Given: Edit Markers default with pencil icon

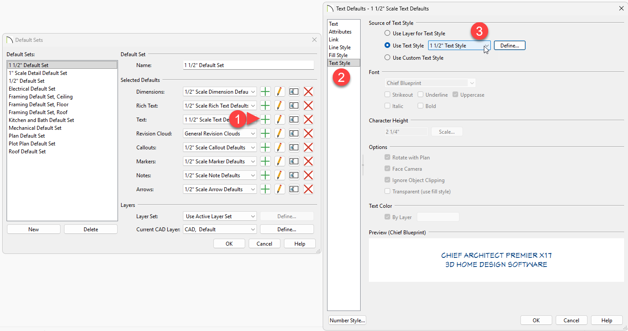Looking at the screenshot, I should (x=280, y=162).
